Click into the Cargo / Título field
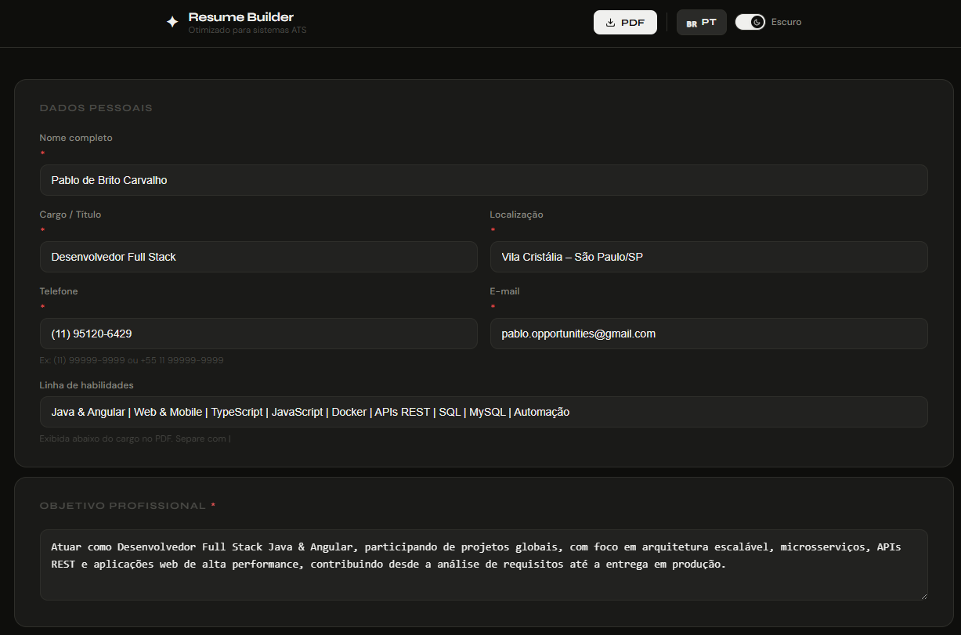 click(x=258, y=257)
